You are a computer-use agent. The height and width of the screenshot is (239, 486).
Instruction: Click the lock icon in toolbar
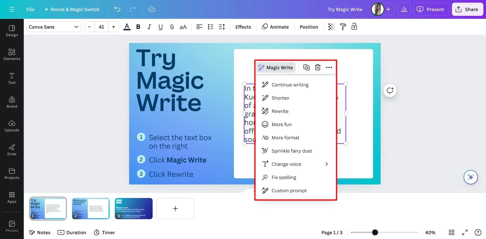pyautogui.click(x=354, y=27)
